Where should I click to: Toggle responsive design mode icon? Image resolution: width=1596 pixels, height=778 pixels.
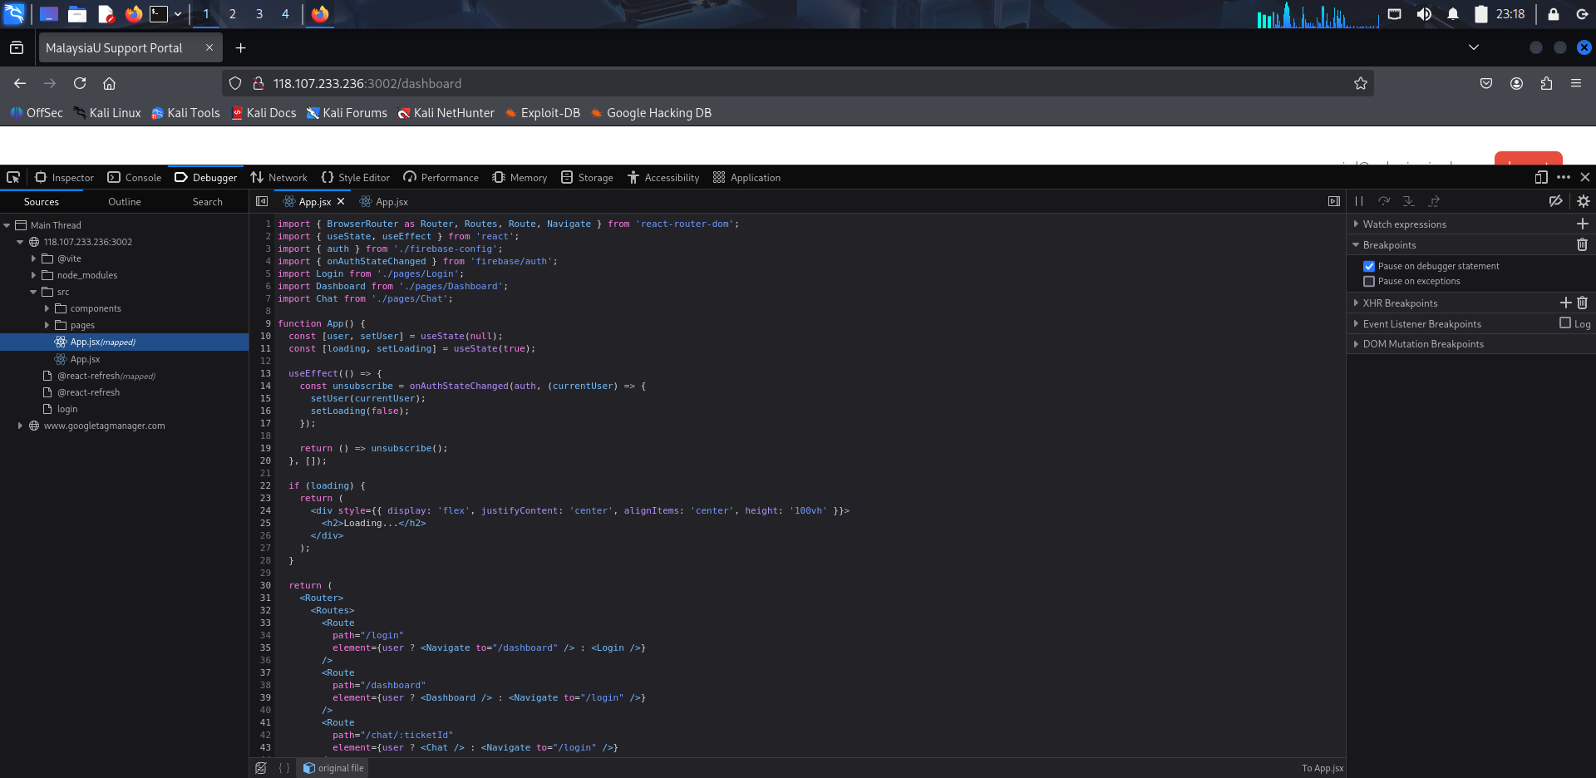pyautogui.click(x=1541, y=177)
